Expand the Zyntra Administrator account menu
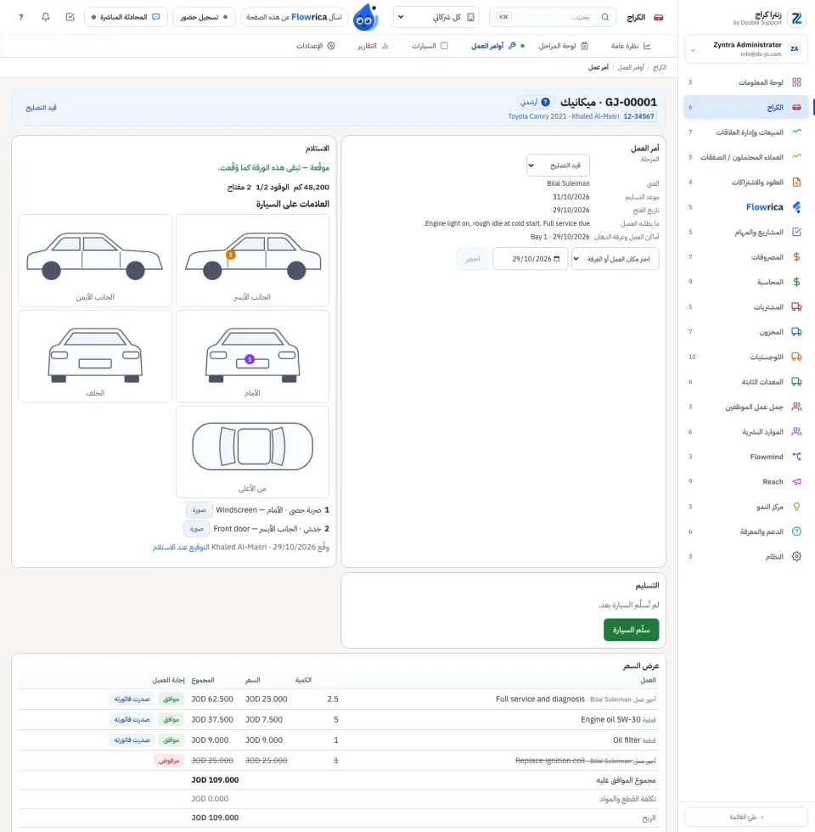Viewport: 815px width, 832px height. coord(746,49)
